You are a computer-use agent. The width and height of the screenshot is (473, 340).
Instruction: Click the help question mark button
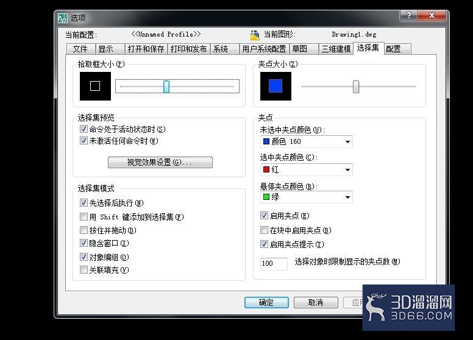(409, 15)
